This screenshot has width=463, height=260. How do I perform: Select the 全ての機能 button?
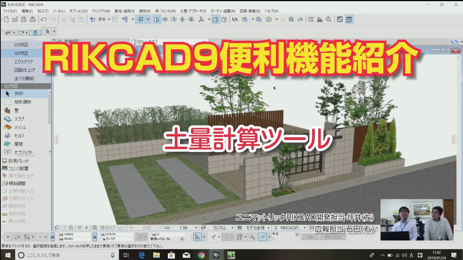(24, 78)
